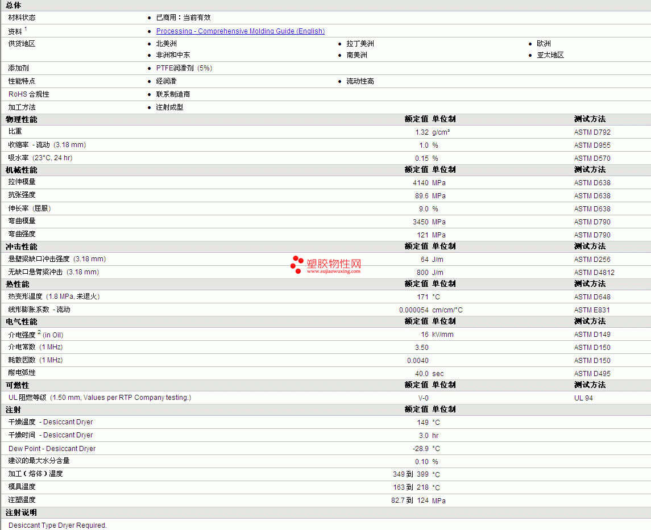Click the V-0 flammability rating value

423,398
